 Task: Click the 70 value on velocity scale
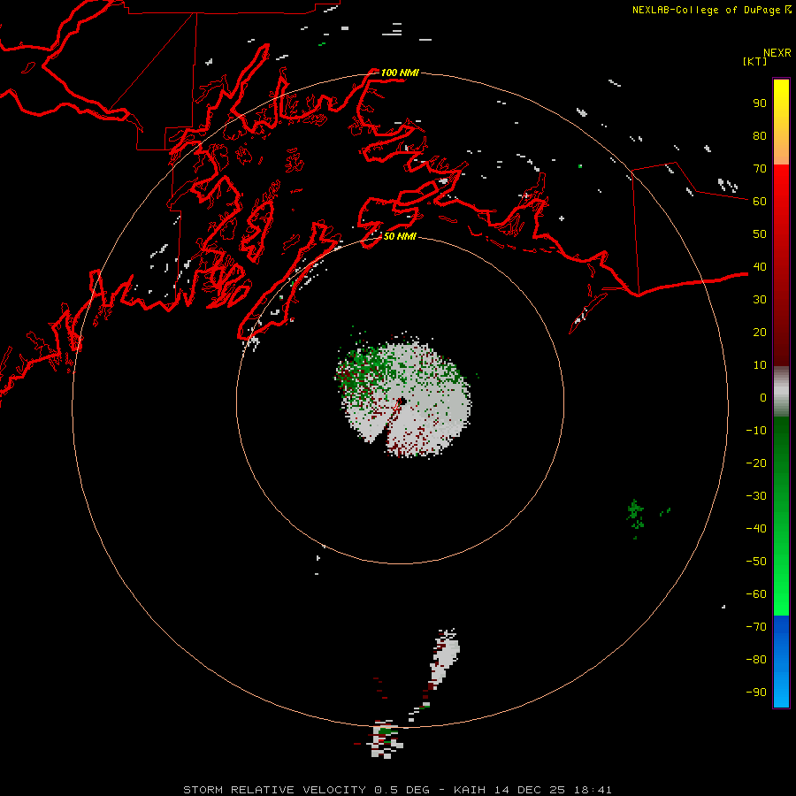coord(760,169)
